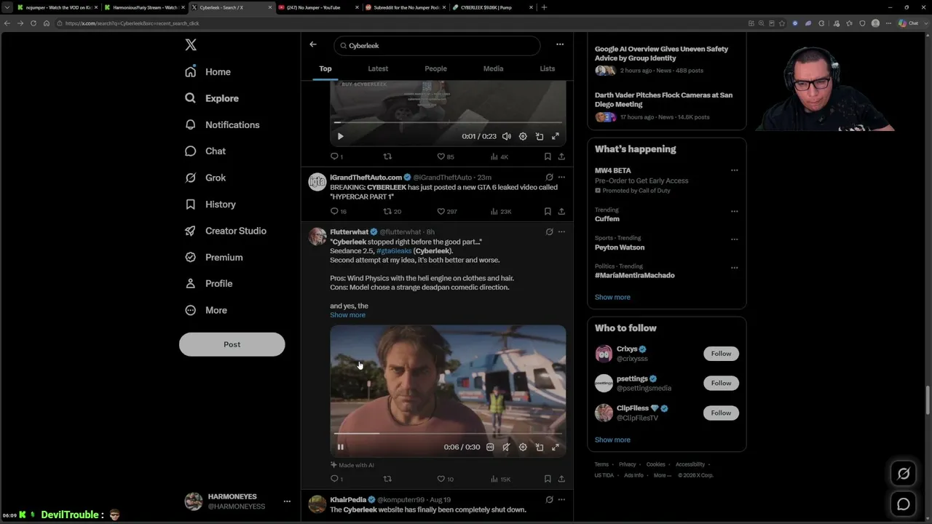Enter fullscreen on the 0:30 video
Image resolution: width=932 pixels, height=524 pixels.
tap(556, 447)
